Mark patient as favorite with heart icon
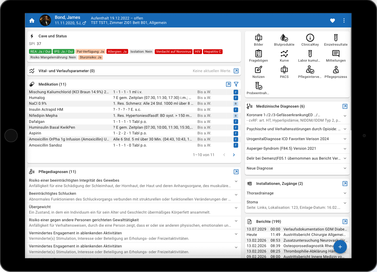 pos(332,21)
